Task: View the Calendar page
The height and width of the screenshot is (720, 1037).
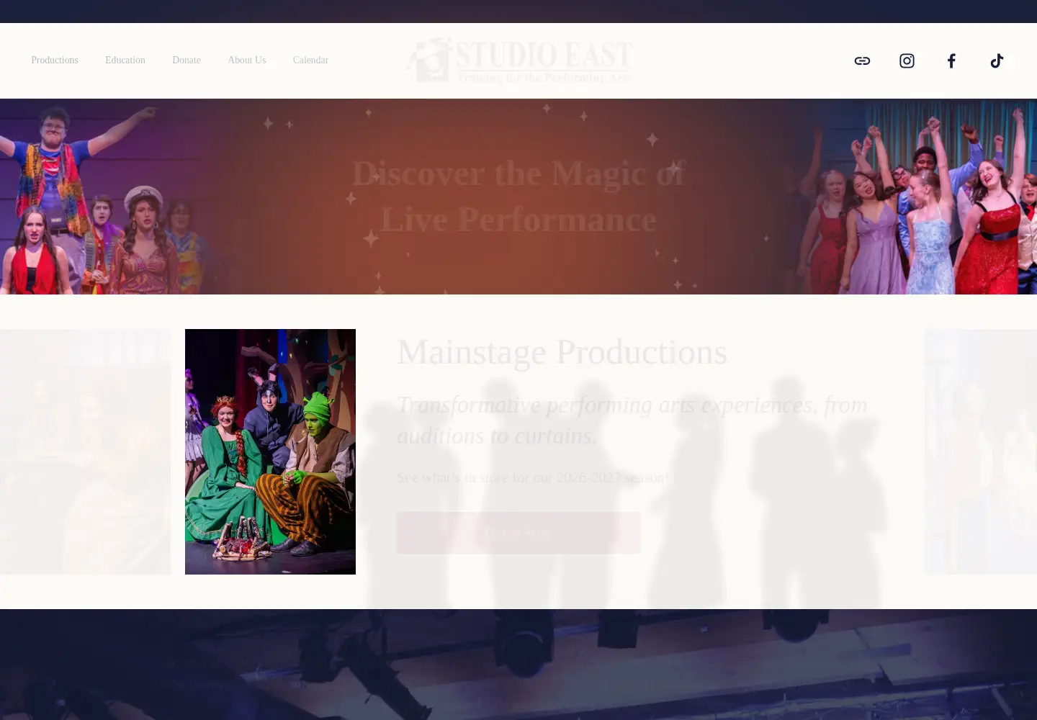Action: [310, 60]
